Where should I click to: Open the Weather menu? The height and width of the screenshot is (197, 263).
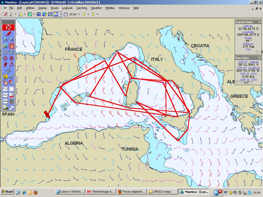coord(96,8)
